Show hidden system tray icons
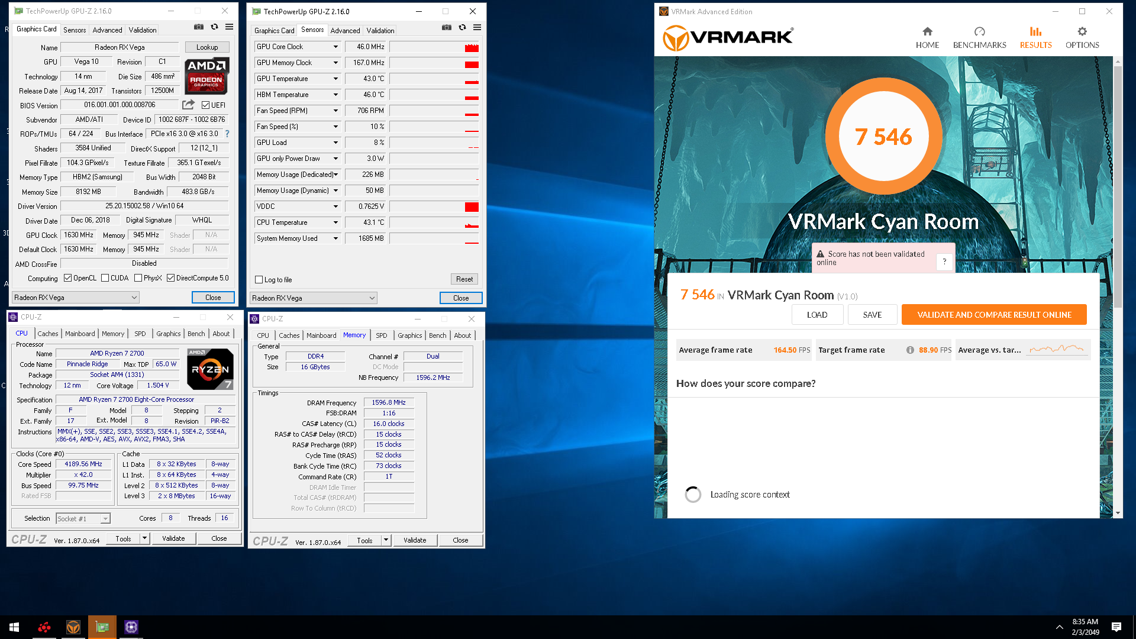Viewport: 1136px width, 639px height. coord(1059,627)
